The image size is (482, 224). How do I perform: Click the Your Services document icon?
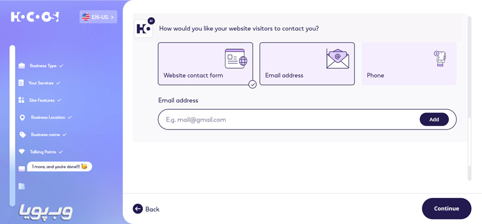(x=21, y=83)
